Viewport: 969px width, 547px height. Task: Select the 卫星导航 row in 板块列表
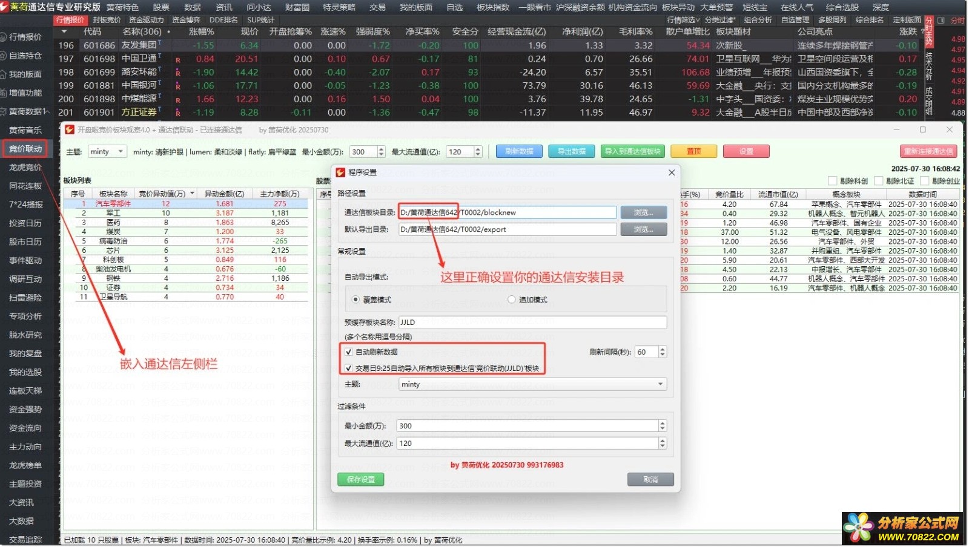click(x=186, y=297)
